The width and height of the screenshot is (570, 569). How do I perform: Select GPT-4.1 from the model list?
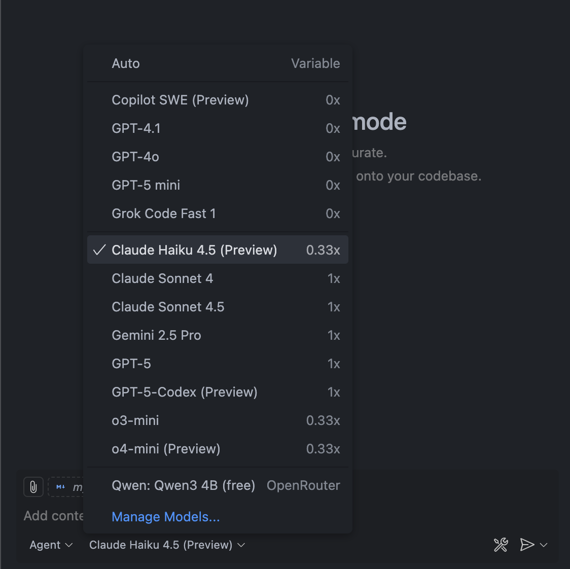pos(218,128)
